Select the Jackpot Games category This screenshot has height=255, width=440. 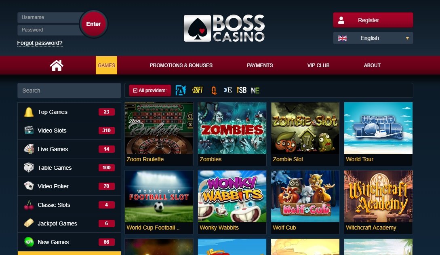[69, 223]
